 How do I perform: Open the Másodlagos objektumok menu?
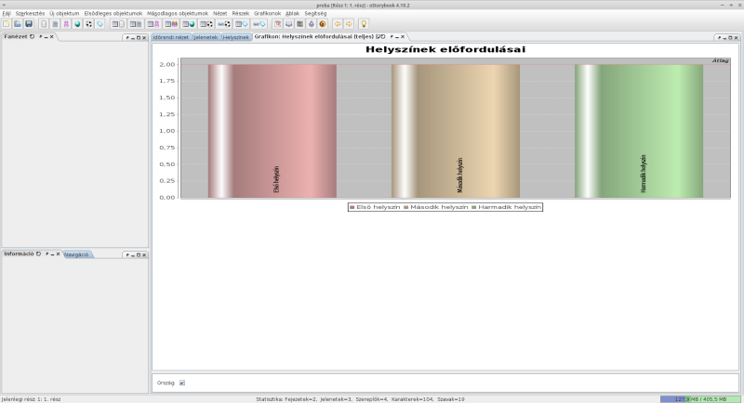click(178, 13)
